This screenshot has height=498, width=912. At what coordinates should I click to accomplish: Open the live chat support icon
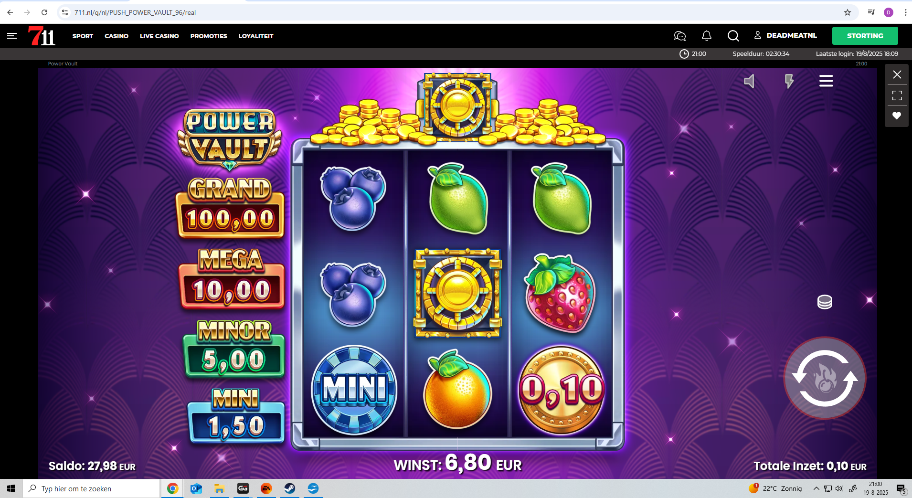[x=680, y=36]
